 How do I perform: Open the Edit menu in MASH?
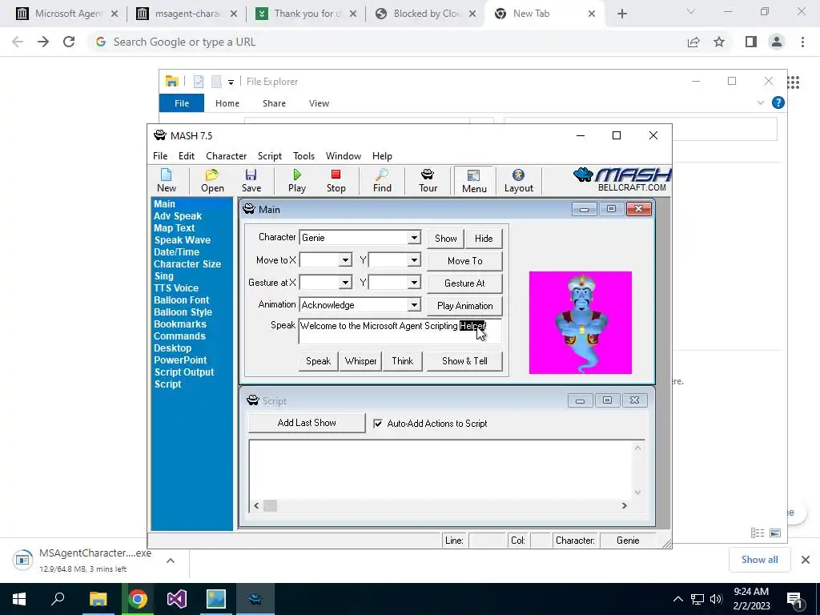[186, 156]
